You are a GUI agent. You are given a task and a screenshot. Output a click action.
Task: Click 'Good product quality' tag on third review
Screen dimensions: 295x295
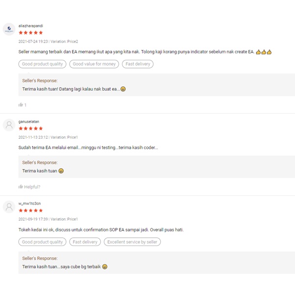point(43,242)
